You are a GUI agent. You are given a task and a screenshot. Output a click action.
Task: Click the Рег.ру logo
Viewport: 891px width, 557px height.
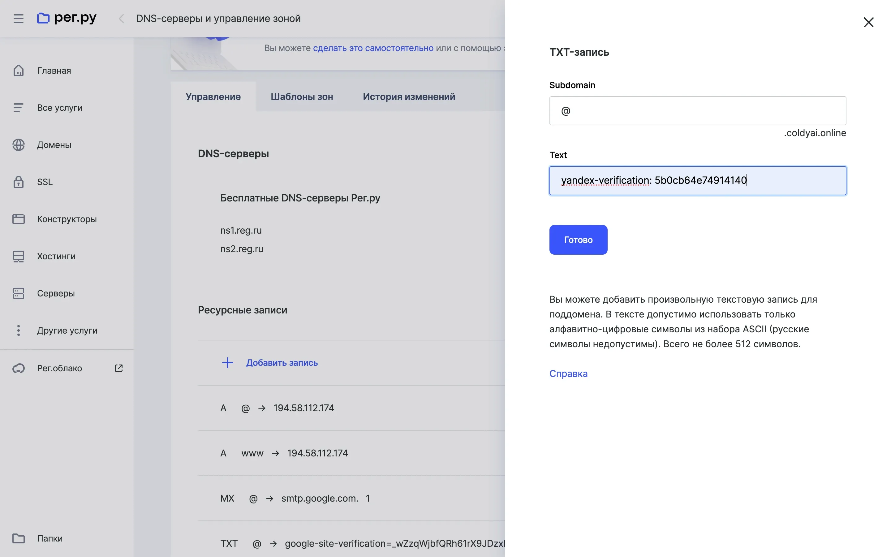[67, 18]
